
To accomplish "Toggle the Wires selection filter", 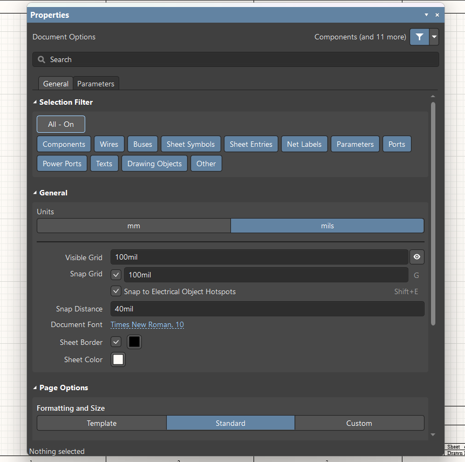I will [x=109, y=144].
